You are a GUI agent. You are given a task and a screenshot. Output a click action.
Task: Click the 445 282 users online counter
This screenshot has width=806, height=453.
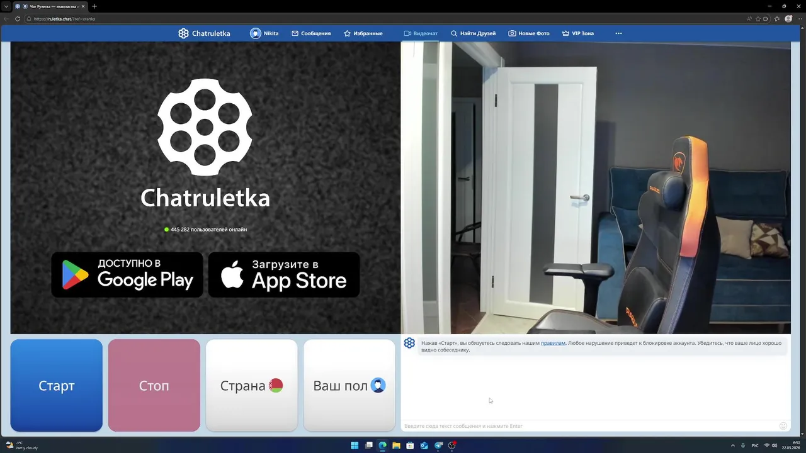point(205,230)
